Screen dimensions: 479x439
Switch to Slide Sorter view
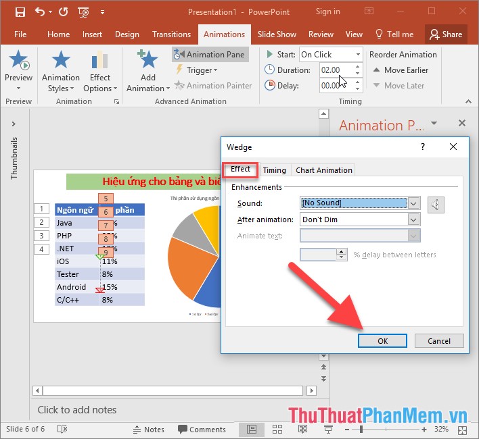[x=277, y=430]
